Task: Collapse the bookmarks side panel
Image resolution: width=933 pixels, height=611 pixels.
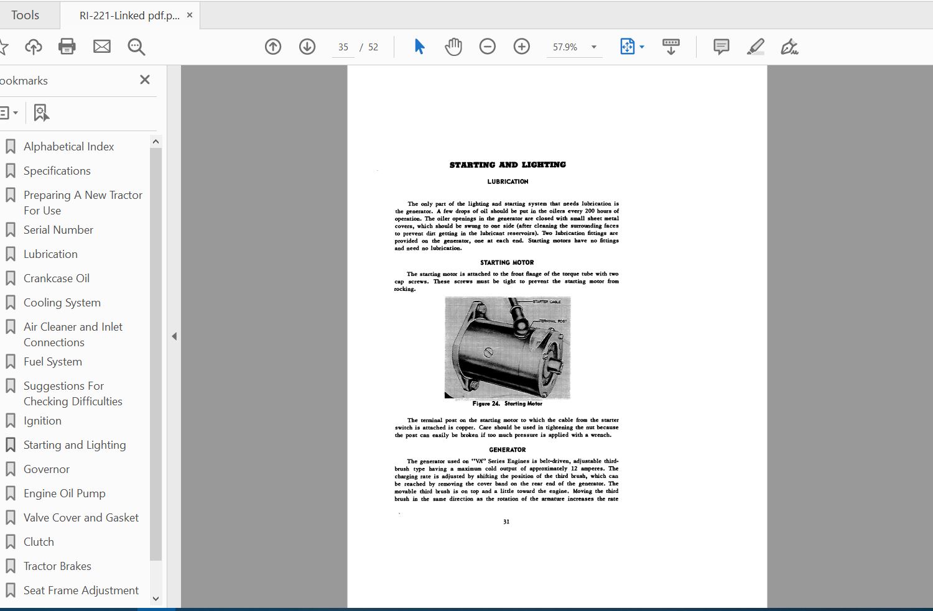Action: click(174, 336)
